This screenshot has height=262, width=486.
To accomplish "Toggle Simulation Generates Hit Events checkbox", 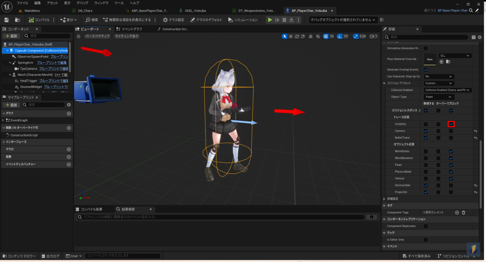I will coord(426,48).
